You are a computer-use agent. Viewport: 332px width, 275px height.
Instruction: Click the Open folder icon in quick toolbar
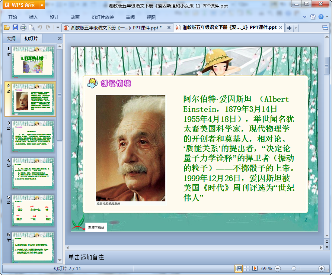pyautogui.click(x=7, y=27)
